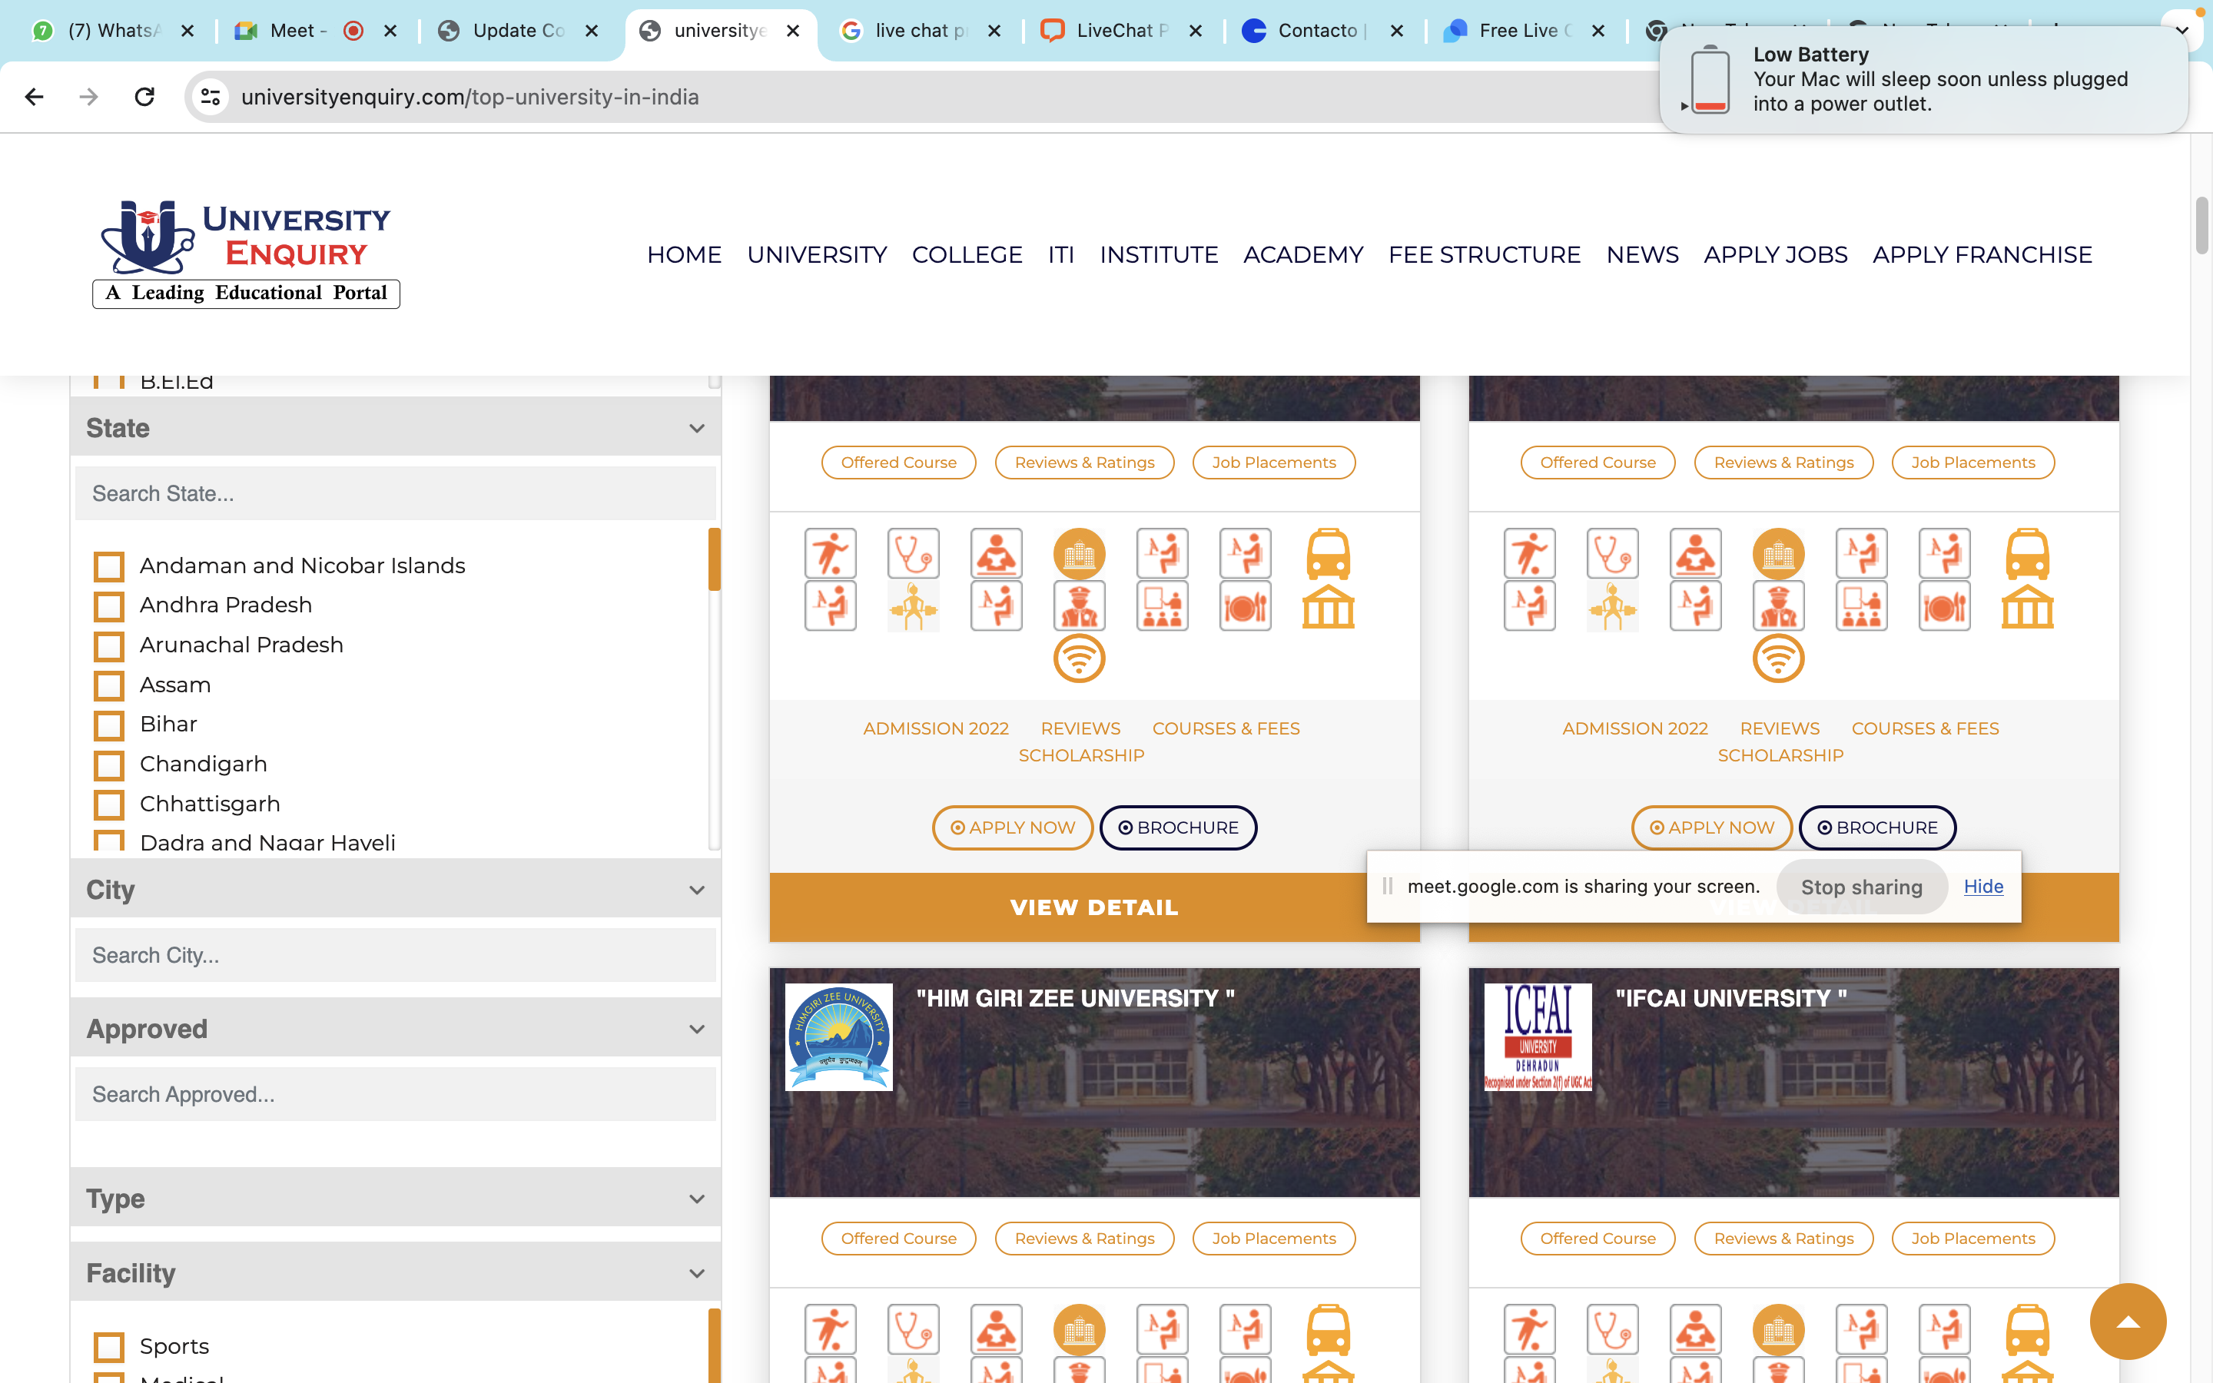The height and width of the screenshot is (1383, 2213).
Task: Check the Andhra Pradesh checkbox
Action: click(x=109, y=605)
